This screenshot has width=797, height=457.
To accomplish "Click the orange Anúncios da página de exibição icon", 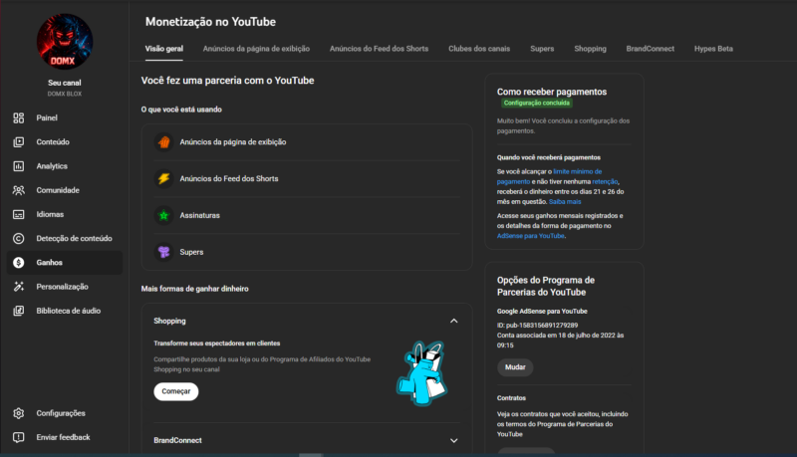I will pos(163,142).
